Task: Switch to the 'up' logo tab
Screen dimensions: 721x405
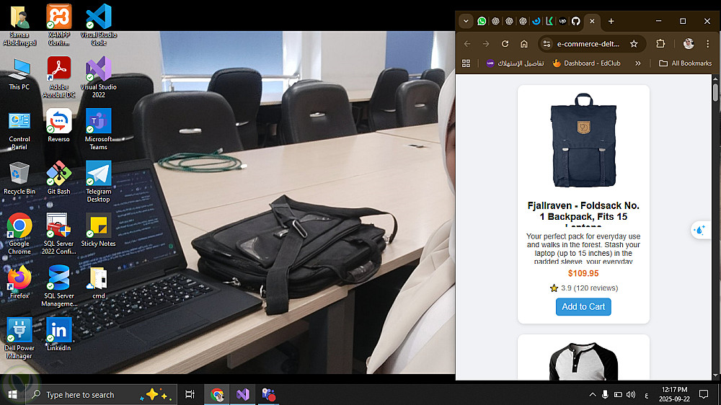Action: 562,21
